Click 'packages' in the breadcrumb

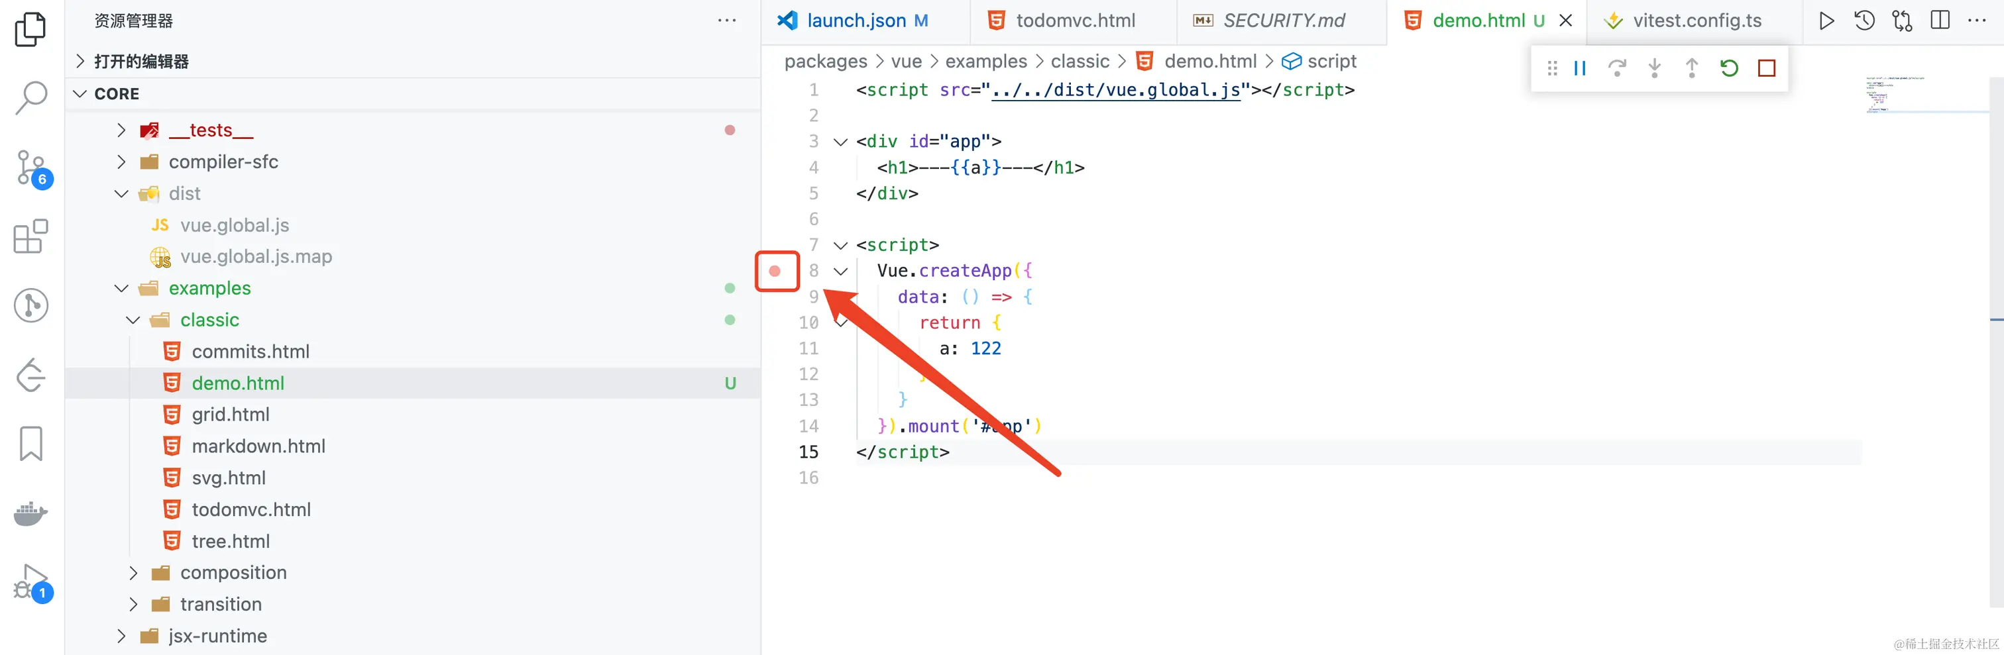point(826,62)
